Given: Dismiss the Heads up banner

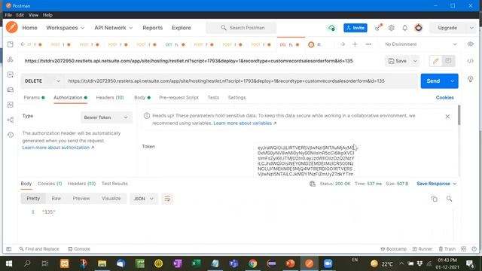Looking at the screenshot, I should (x=447, y=117).
